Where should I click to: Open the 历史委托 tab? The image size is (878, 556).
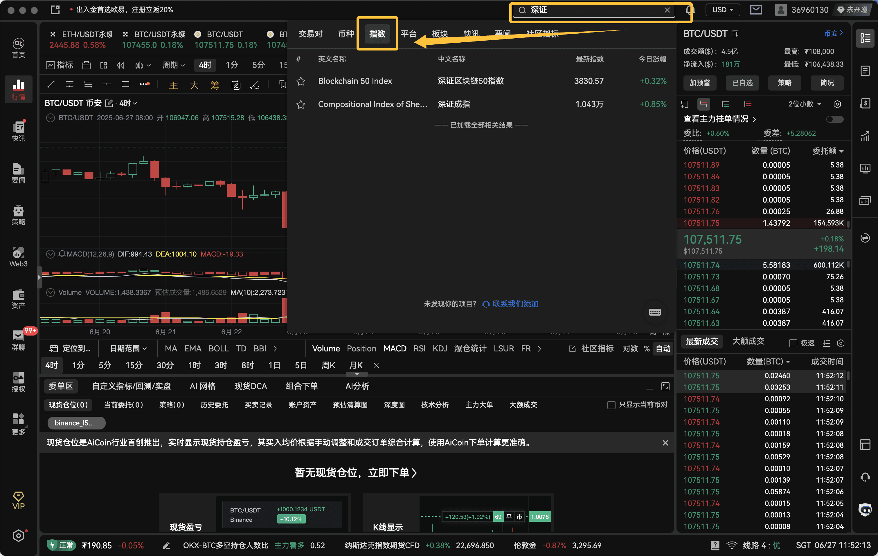214,405
